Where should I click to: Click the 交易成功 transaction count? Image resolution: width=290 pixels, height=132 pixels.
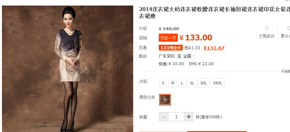[266, 32]
